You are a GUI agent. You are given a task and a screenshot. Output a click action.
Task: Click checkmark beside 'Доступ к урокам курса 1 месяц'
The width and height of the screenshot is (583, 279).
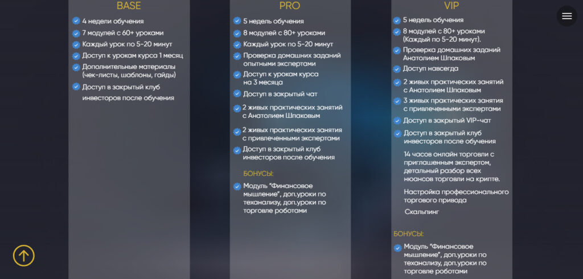(76, 56)
